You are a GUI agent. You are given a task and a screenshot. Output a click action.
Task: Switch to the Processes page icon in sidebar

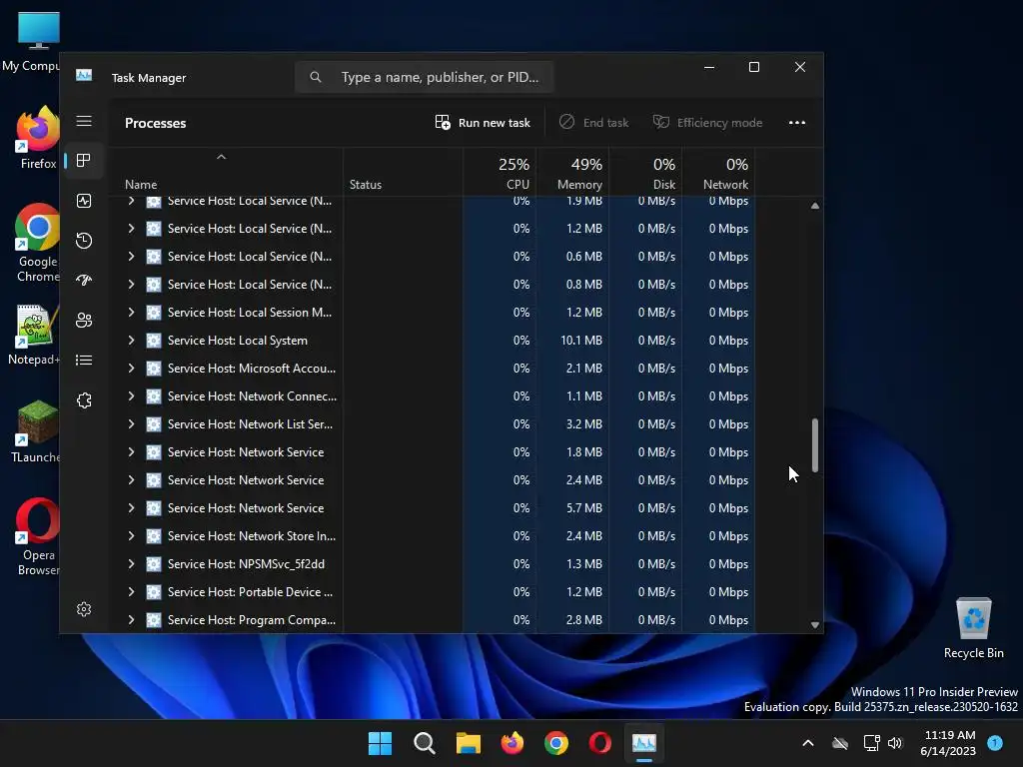tap(84, 161)
